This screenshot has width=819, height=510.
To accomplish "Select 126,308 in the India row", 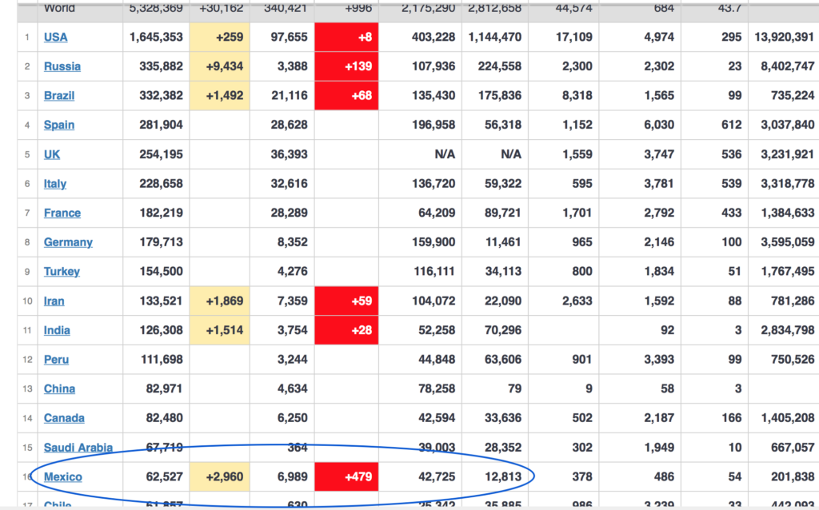I will click(x=161, y=330).
